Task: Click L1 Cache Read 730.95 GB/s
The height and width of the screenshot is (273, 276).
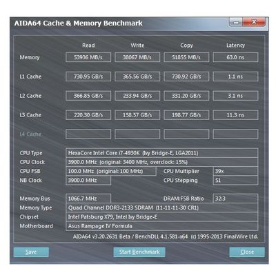Action: (88, 77)
